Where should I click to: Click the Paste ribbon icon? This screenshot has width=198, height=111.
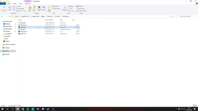click(14, 8)
